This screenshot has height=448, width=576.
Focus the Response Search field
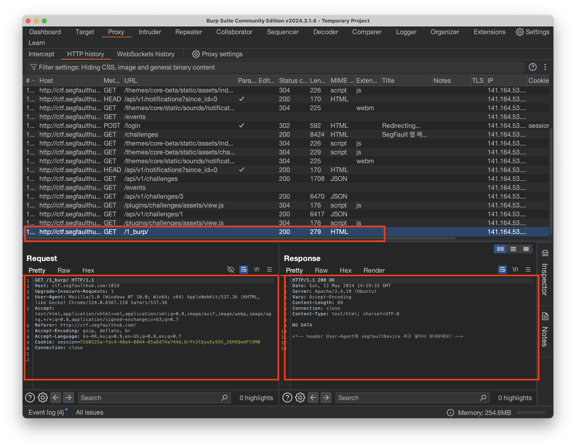(412, 398)
